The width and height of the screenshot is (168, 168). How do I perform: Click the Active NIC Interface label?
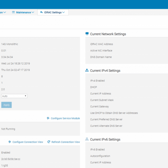[x=101, y=51]
